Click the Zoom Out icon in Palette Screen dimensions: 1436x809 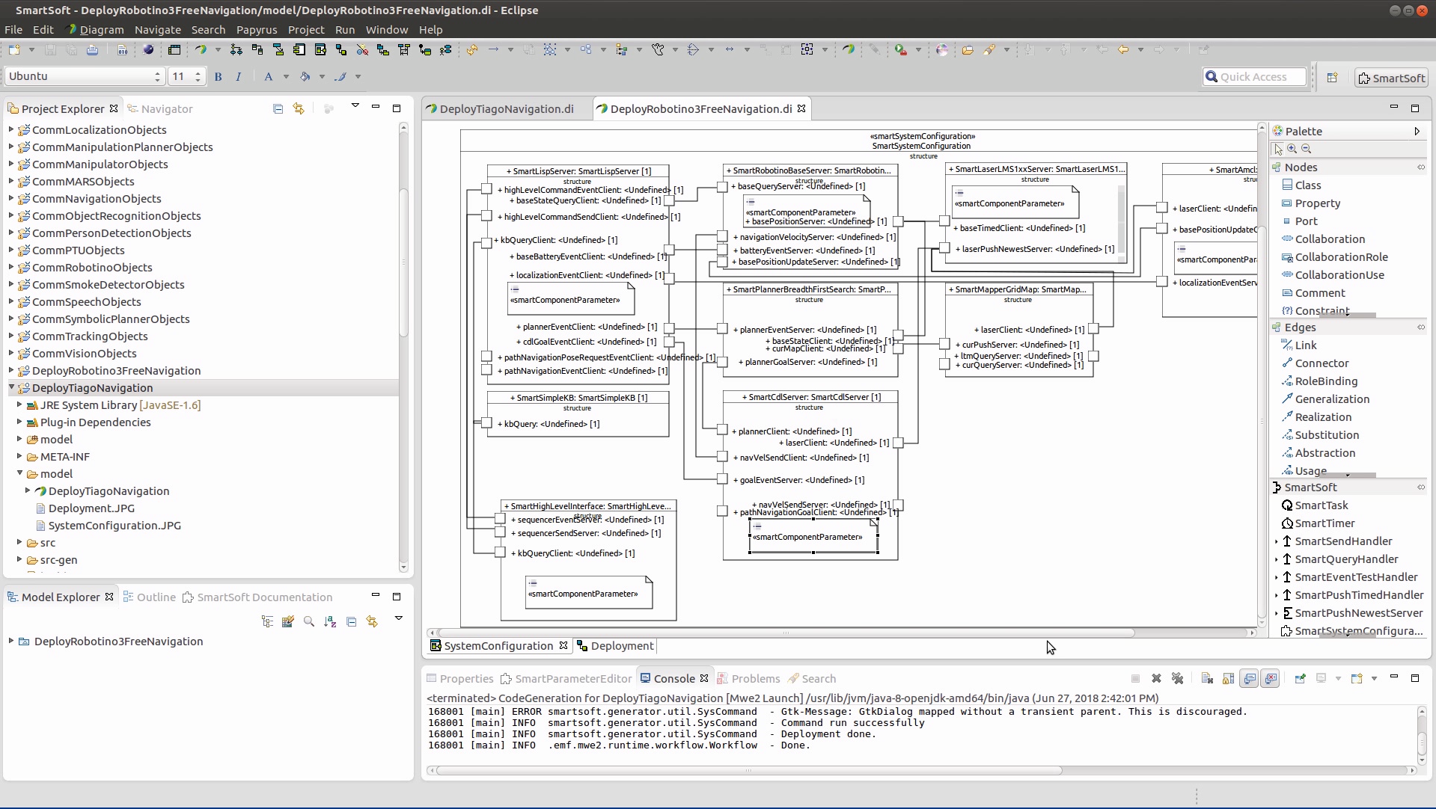1307,149
